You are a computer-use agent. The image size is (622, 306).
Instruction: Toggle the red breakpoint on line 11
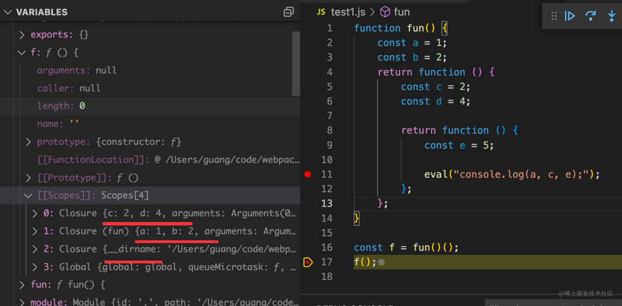click(308, 174)
